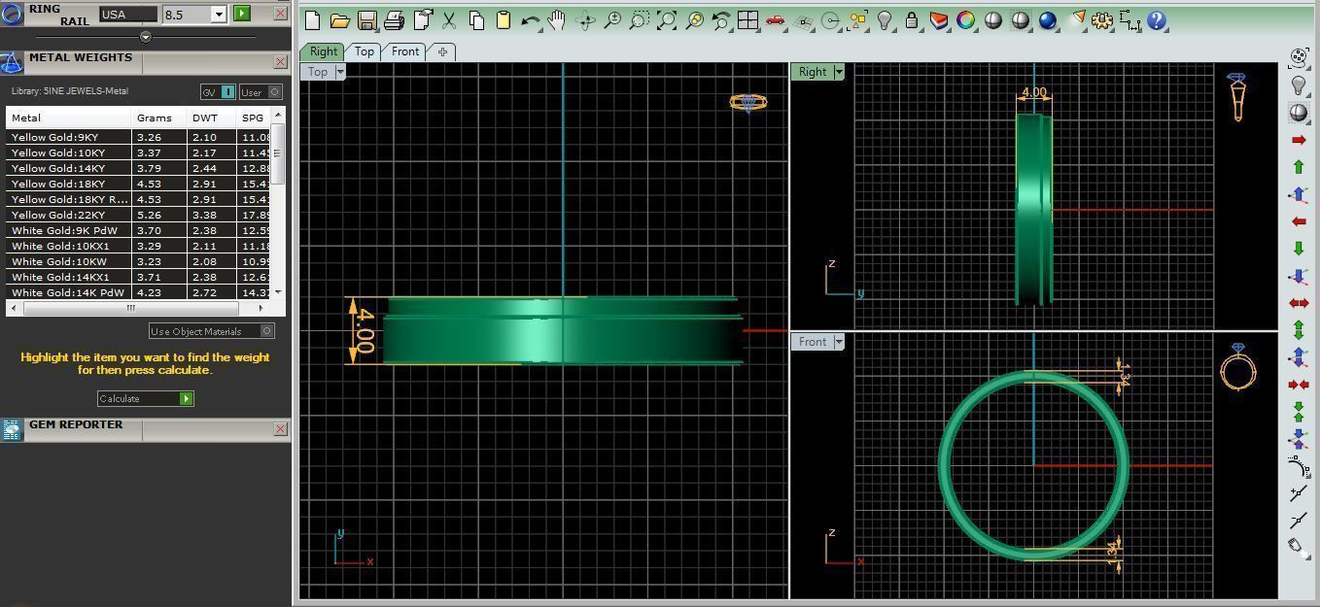Paste with the yellow clipboard icon

tap(504, 19)
